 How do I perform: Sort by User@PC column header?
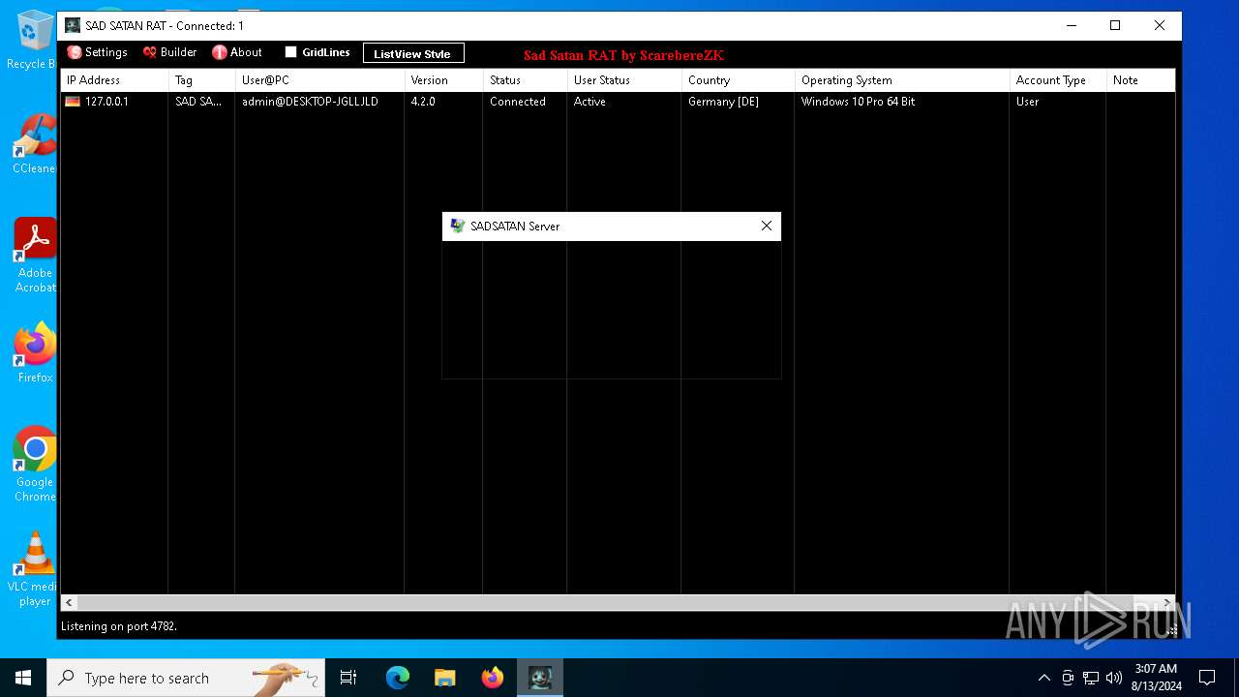(x=320, y=80)
